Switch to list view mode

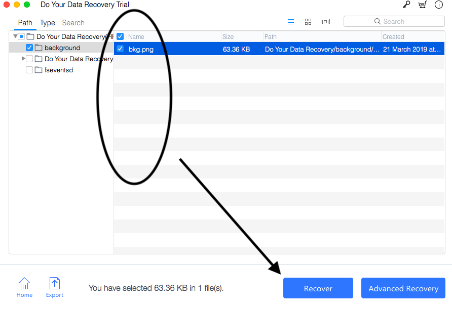[x=291, y=22]
